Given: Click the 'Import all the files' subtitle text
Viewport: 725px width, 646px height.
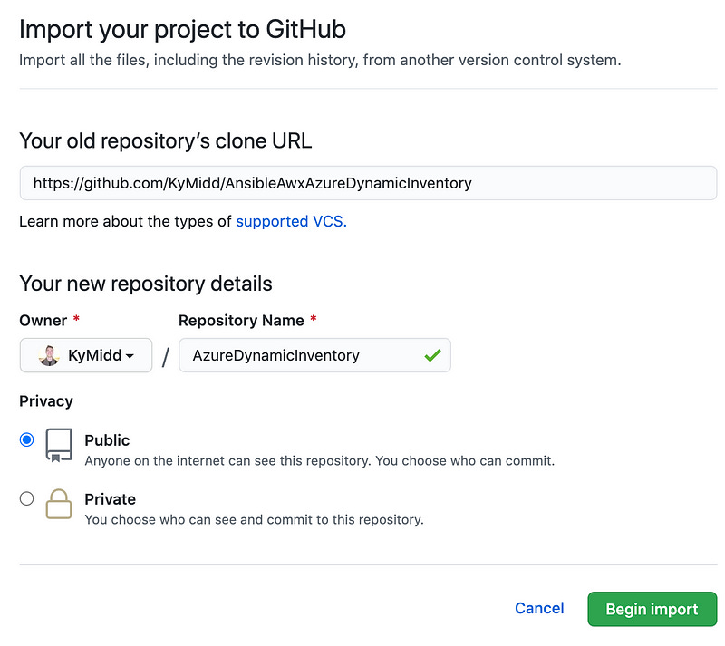Looking at the screenshot, I should point(320,60).
